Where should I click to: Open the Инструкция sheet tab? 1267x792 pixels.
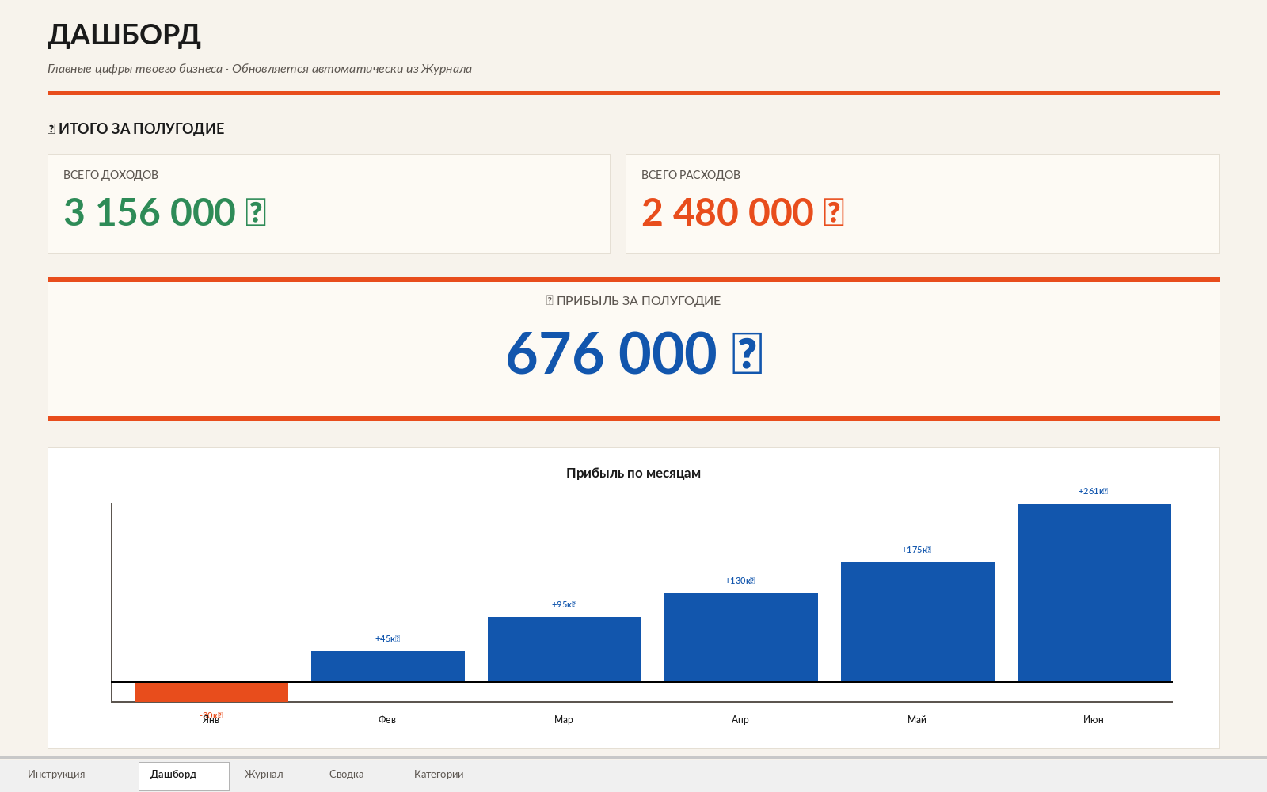coord(56,775)
